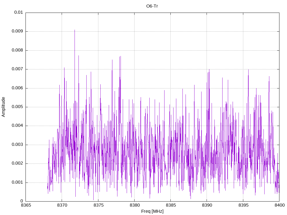The width and height of the screenshot is (287, 215).
Task: Click the 0.003 y-axis tick label
Action: (x=17, y=145)
